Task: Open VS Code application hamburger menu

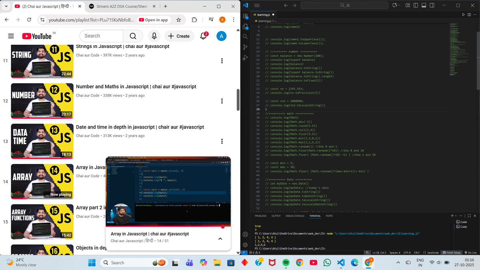Action: pyautogui.click(x=257, y=5)
